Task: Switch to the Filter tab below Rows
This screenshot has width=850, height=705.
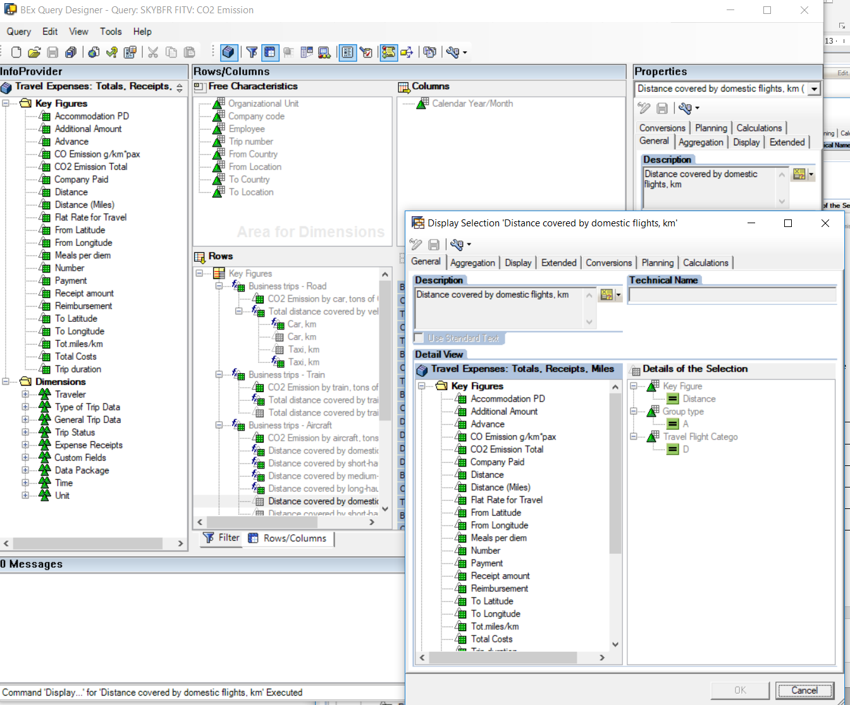Action: click(x=222, y=538)
